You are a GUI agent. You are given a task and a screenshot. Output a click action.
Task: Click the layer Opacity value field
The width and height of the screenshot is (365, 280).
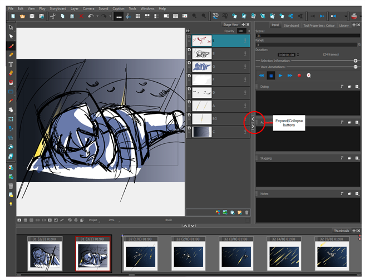point(241,31)
